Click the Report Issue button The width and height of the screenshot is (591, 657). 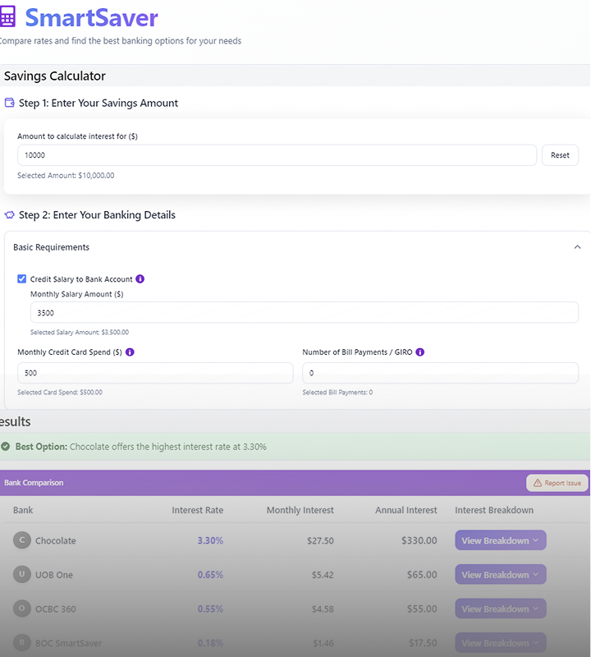click(x=557, y=483)
